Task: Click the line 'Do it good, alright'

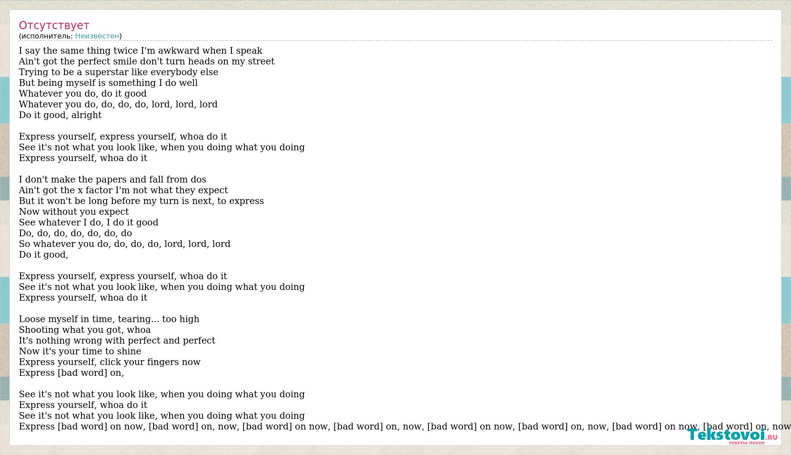Action: [60, 115]
